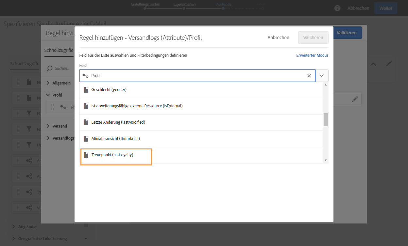Open the Feld dropdown arrow

[x=322, y=76]
